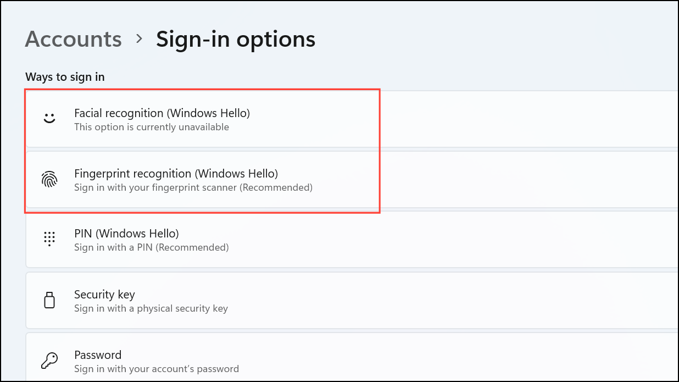679x382 pixels.
Task: Click 'Sign in with a PIN (Recommended)' text
Action: coord(152,247)
